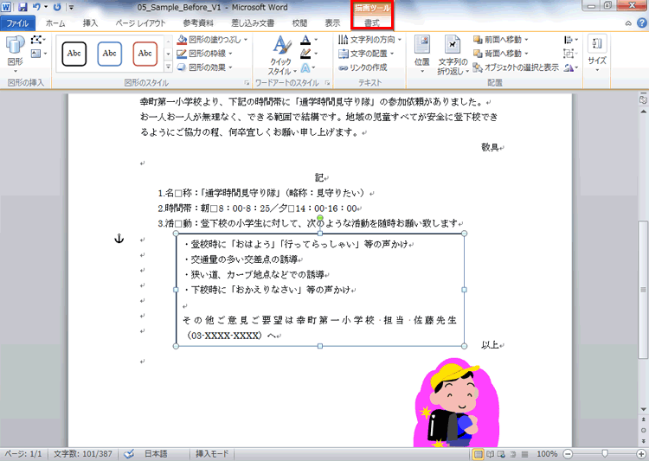The height and width of the screenshot is (461, 649).
Task: Click the edit shape icon
Action: (38, 40)
